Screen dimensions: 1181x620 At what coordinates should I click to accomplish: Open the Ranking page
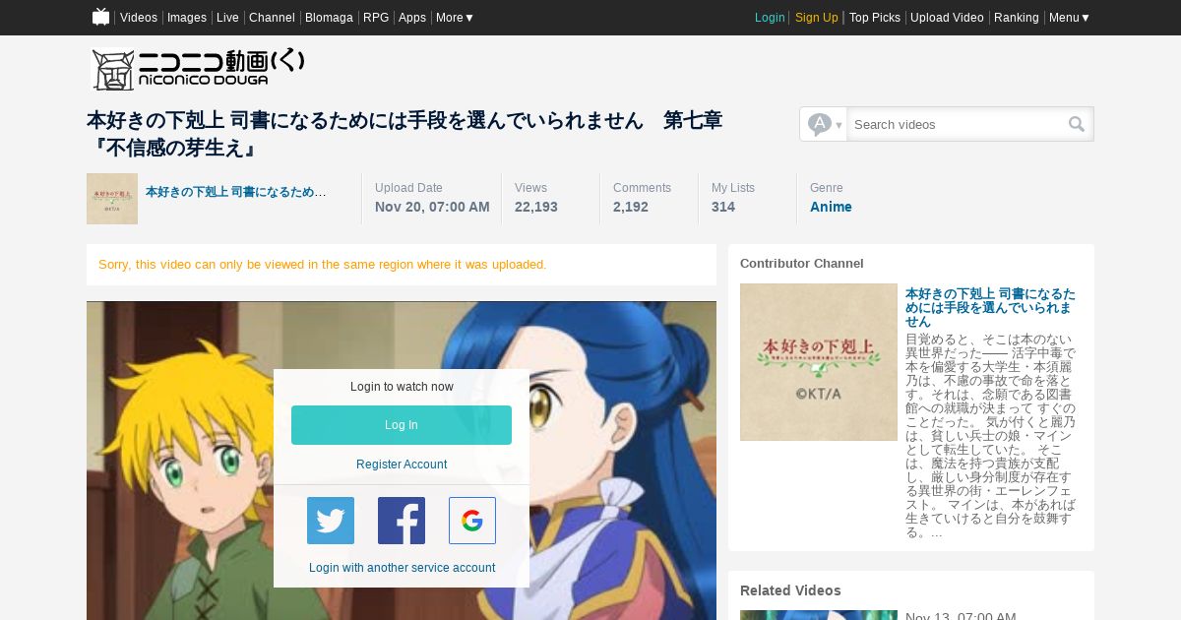tap(1017, 18)
